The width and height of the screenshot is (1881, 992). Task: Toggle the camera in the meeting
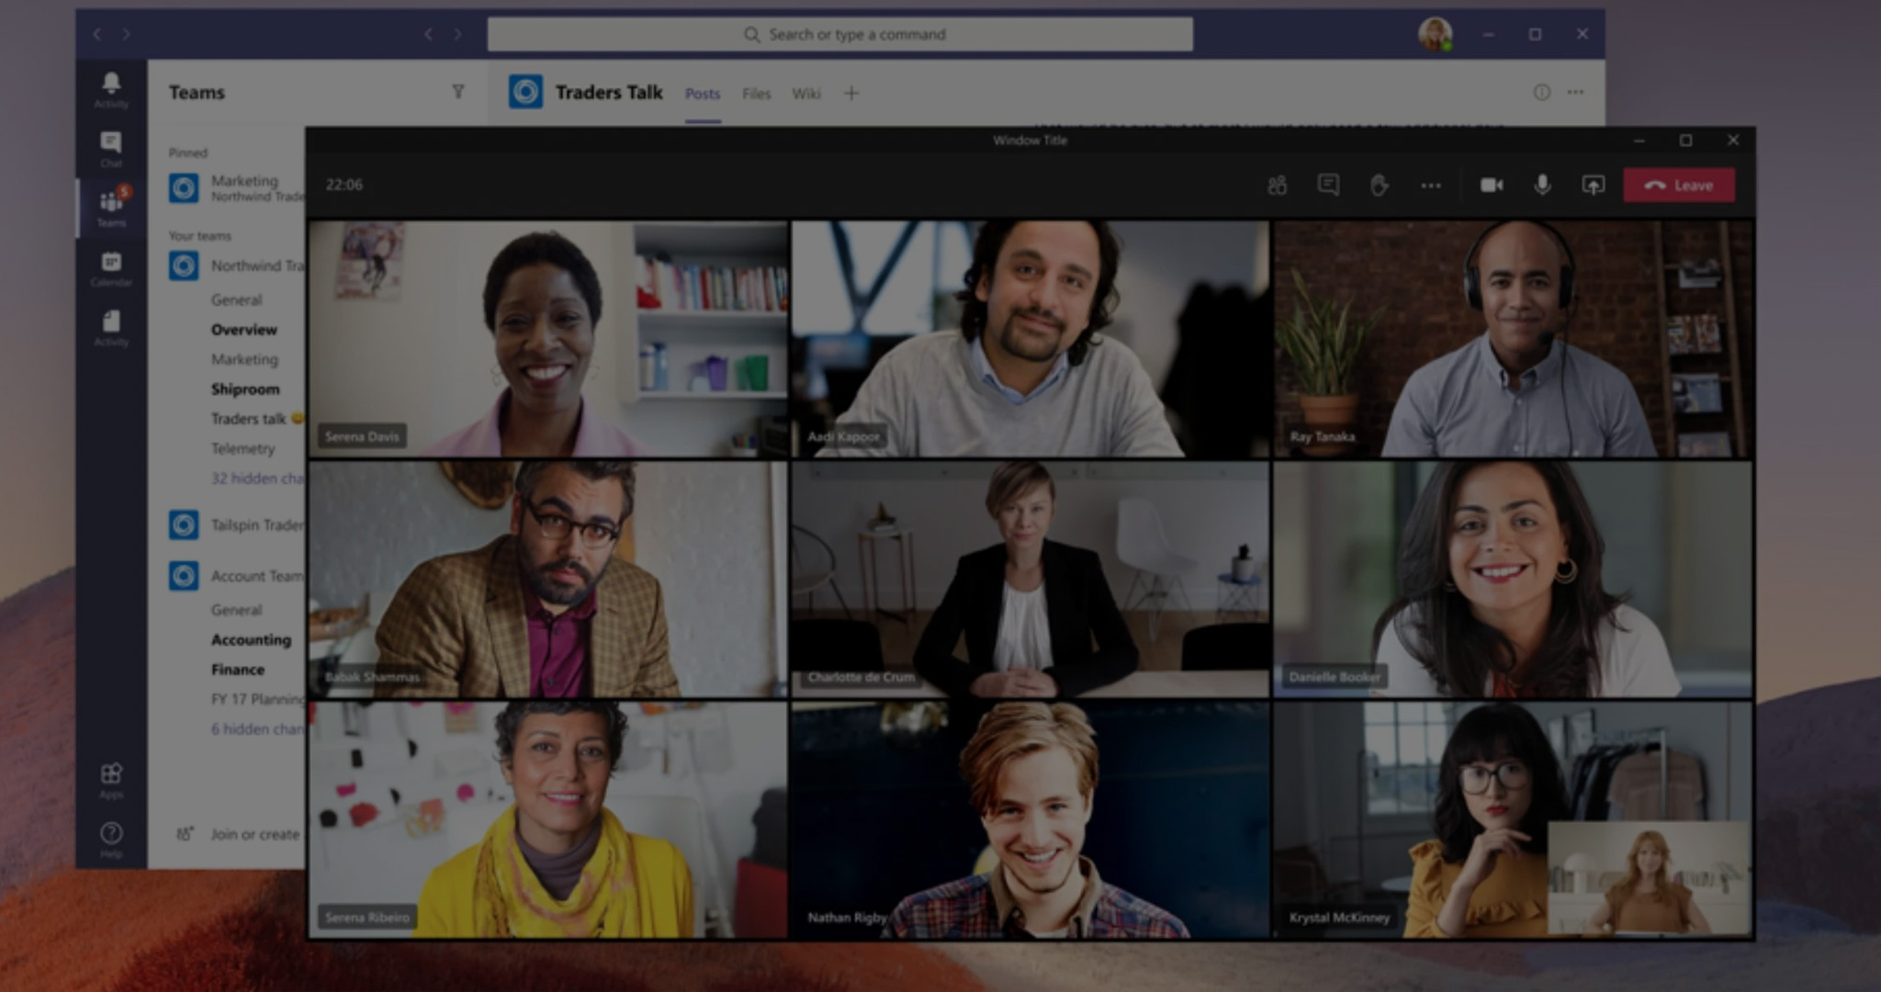(x=1492, y=186)
